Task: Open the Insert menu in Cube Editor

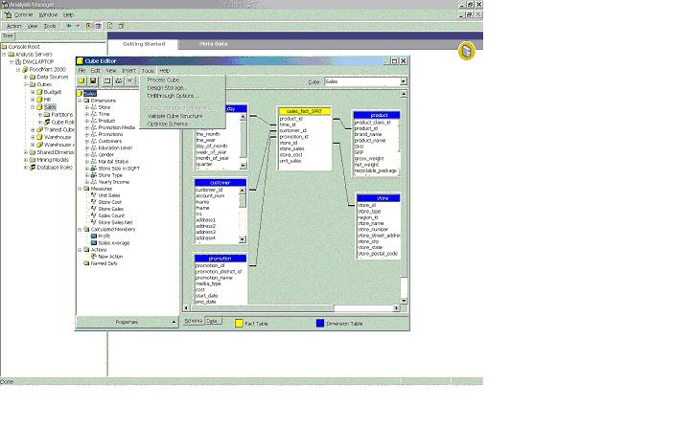Action: pyautogui.click(x=128, y=71)
